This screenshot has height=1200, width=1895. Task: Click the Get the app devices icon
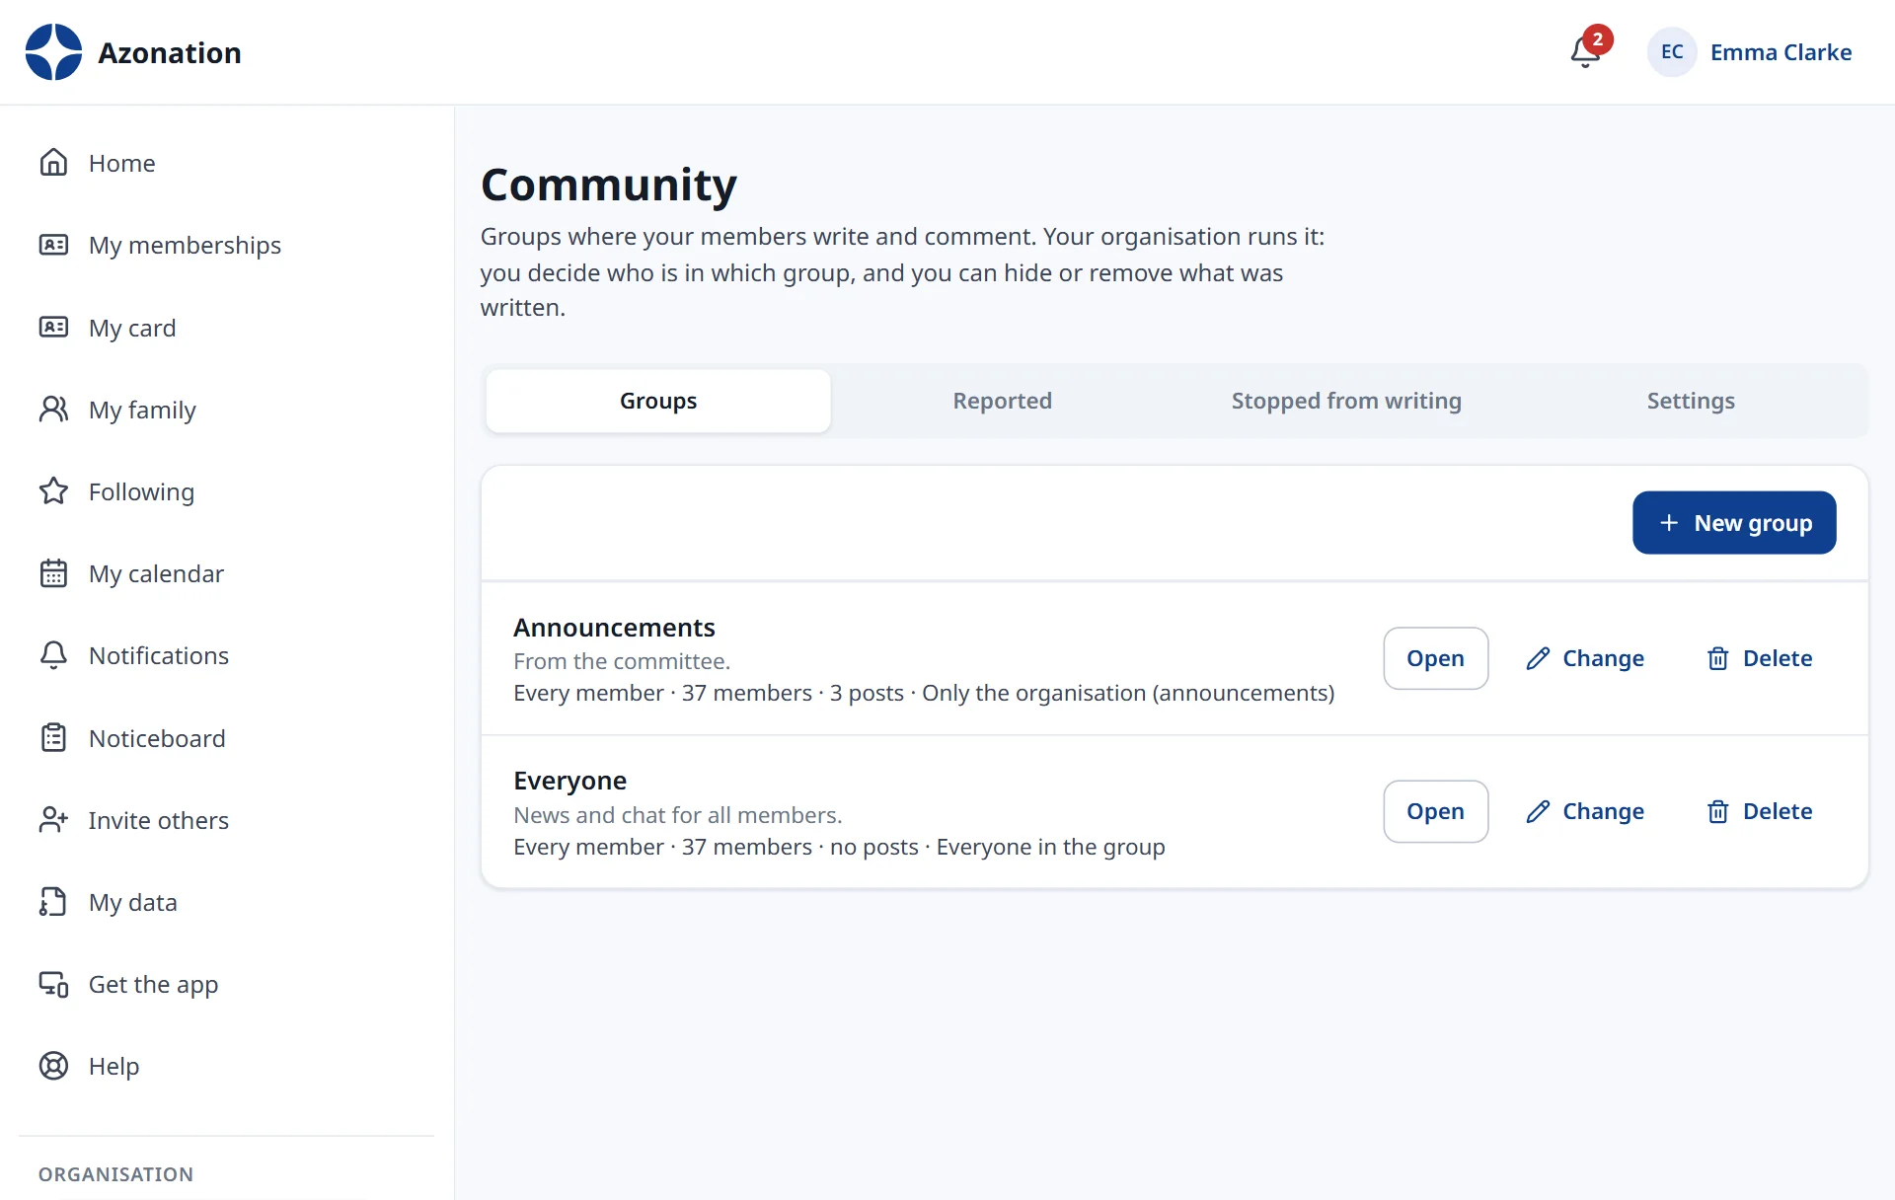pos(53,984)
